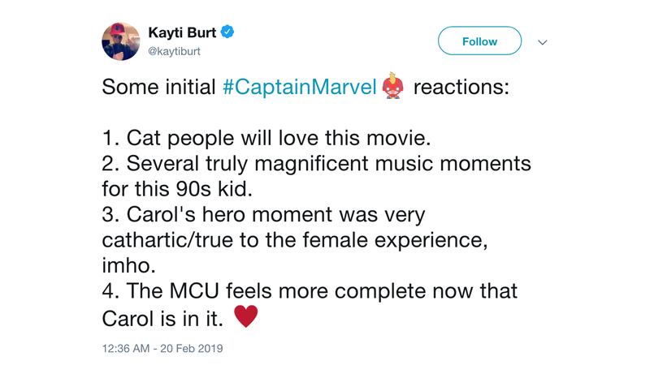
Task: Click the "cathartic/true to the female experience" line
Action: pyautogui.click(x=295, y=240)
